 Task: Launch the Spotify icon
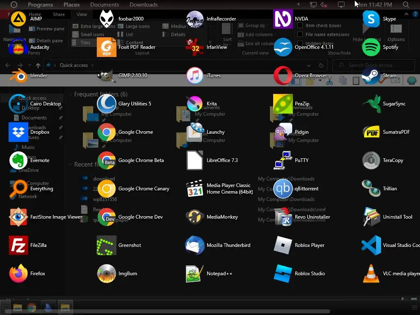pyautogui.click(x=371, y=47)
